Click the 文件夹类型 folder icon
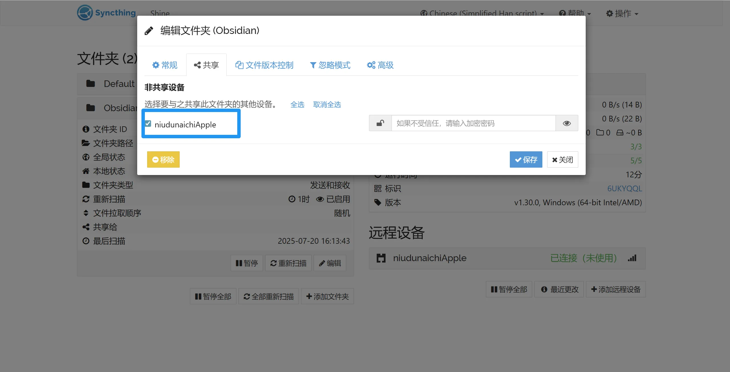The width and height of the screenshot is (730, 372). (x=86, y=185)
